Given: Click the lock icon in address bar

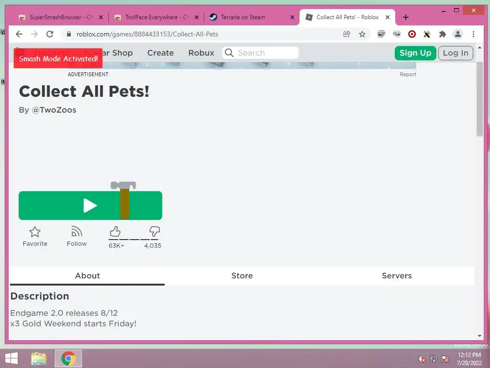Looking at the screenshot, I should click(69, 34).
